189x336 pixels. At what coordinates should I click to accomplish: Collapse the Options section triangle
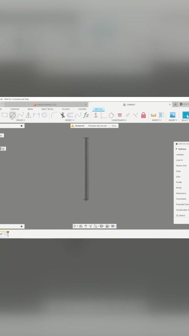(x=176, y=149)
